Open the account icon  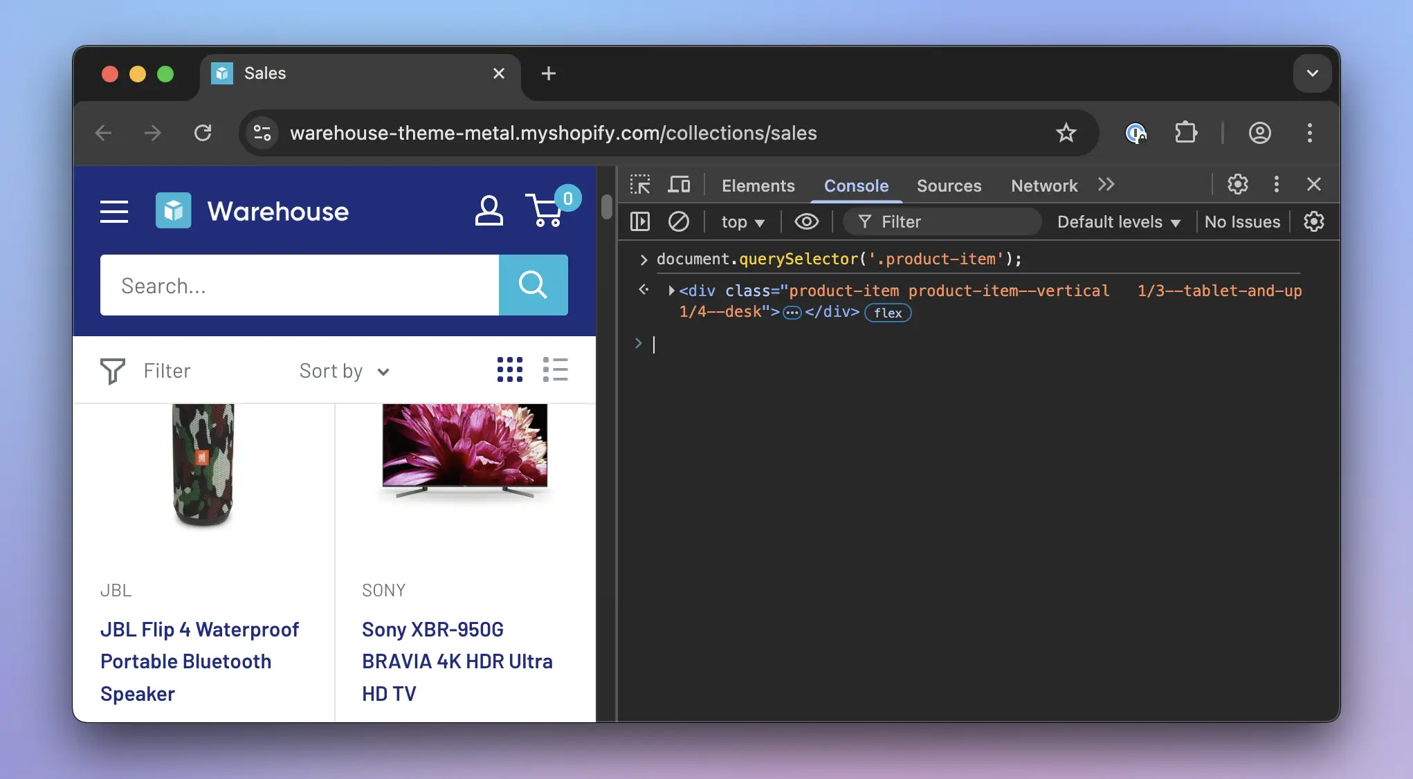tap(489, 210)
